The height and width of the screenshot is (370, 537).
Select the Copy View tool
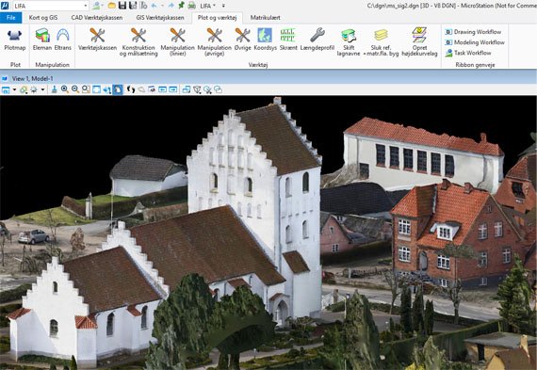(187, 89)
